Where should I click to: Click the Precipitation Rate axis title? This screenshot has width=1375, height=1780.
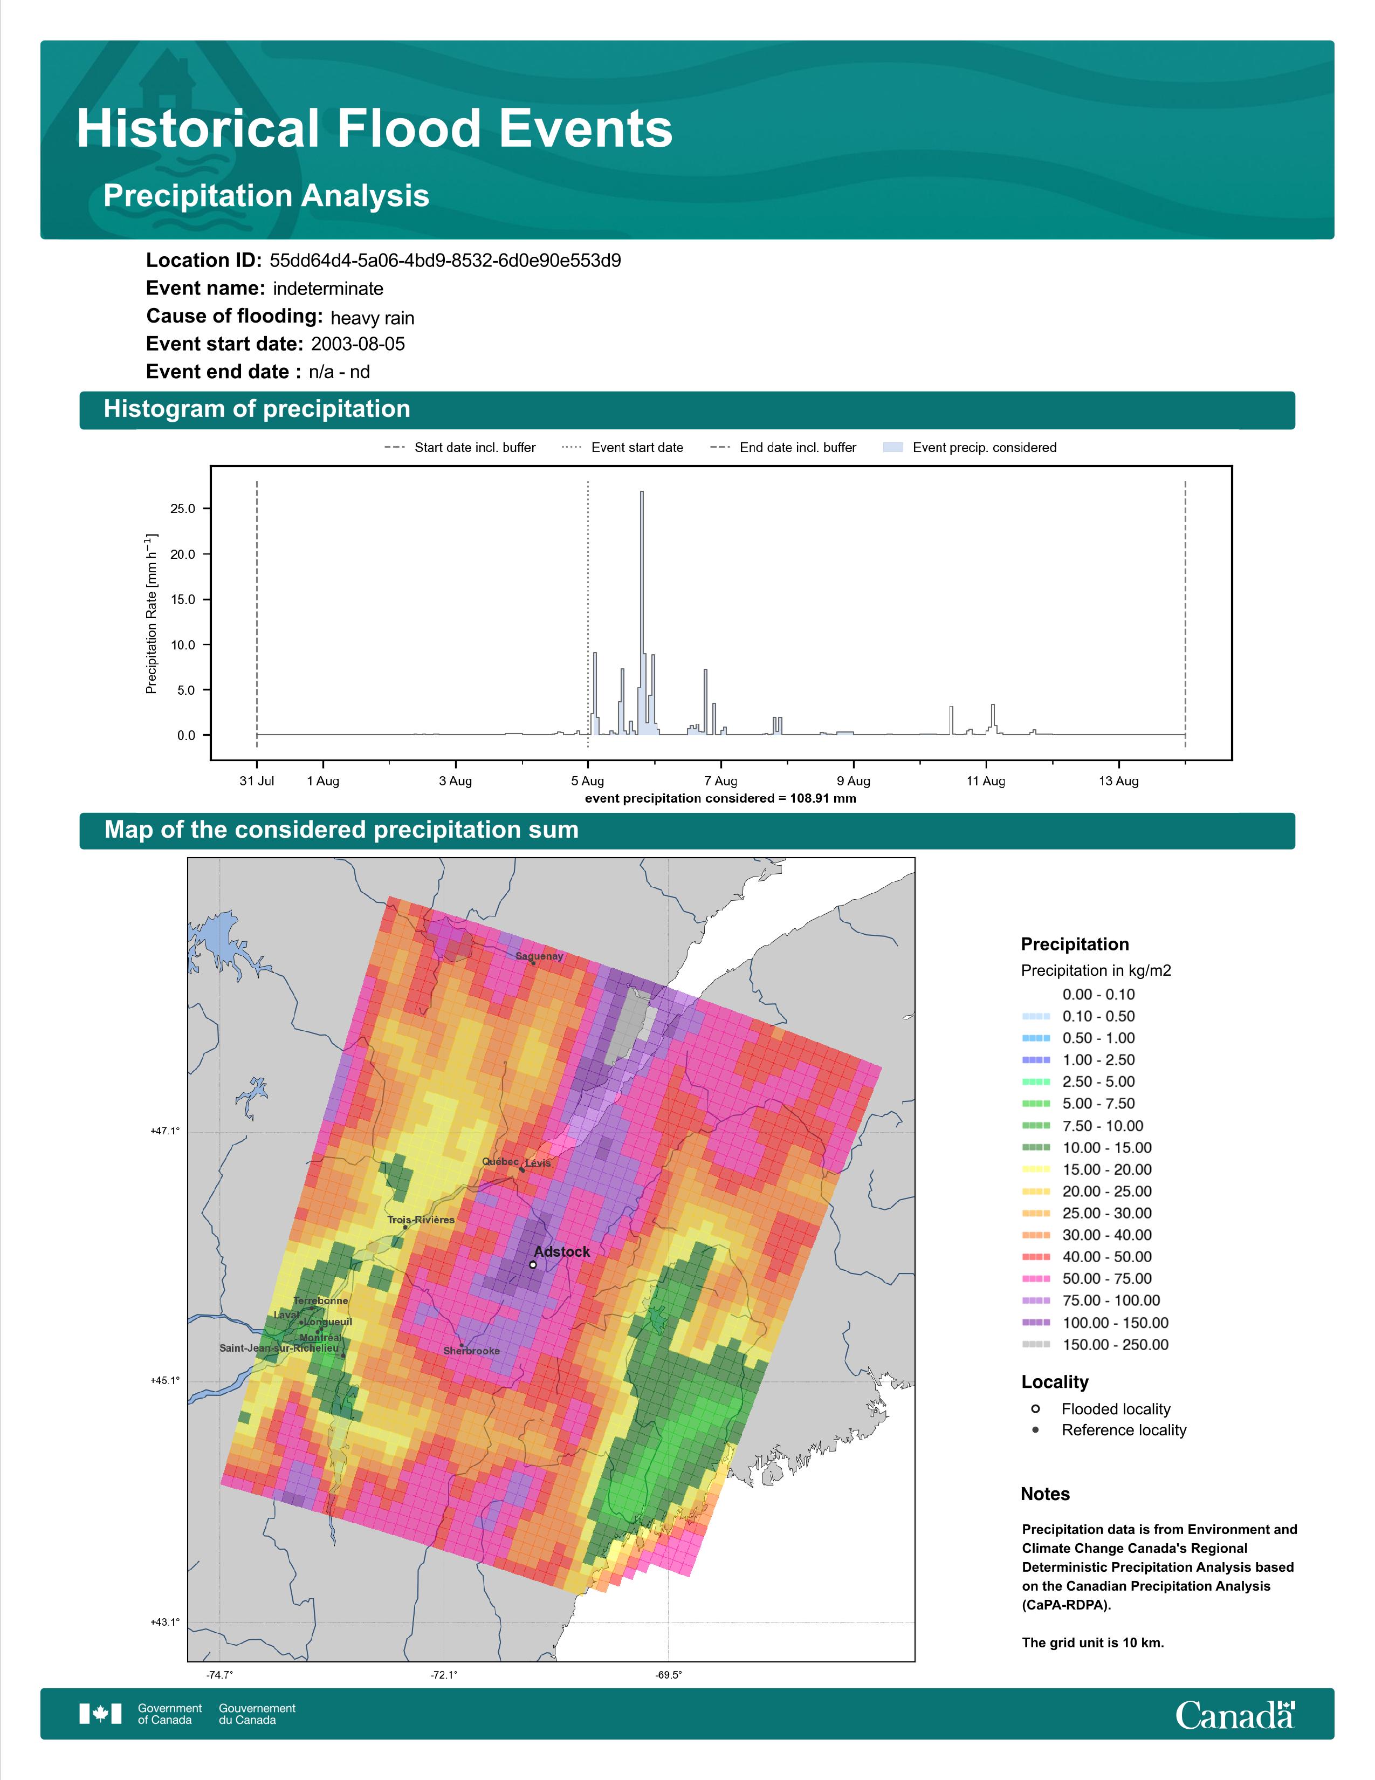pyautogui.click(x=150, y=614)
